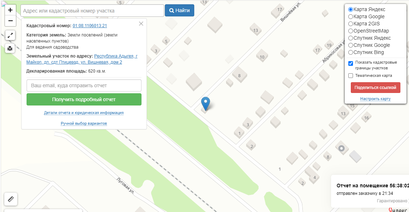Choose OpenStreetMap map layer
This screenshot has height=212, width=409.
coord(351,31)
